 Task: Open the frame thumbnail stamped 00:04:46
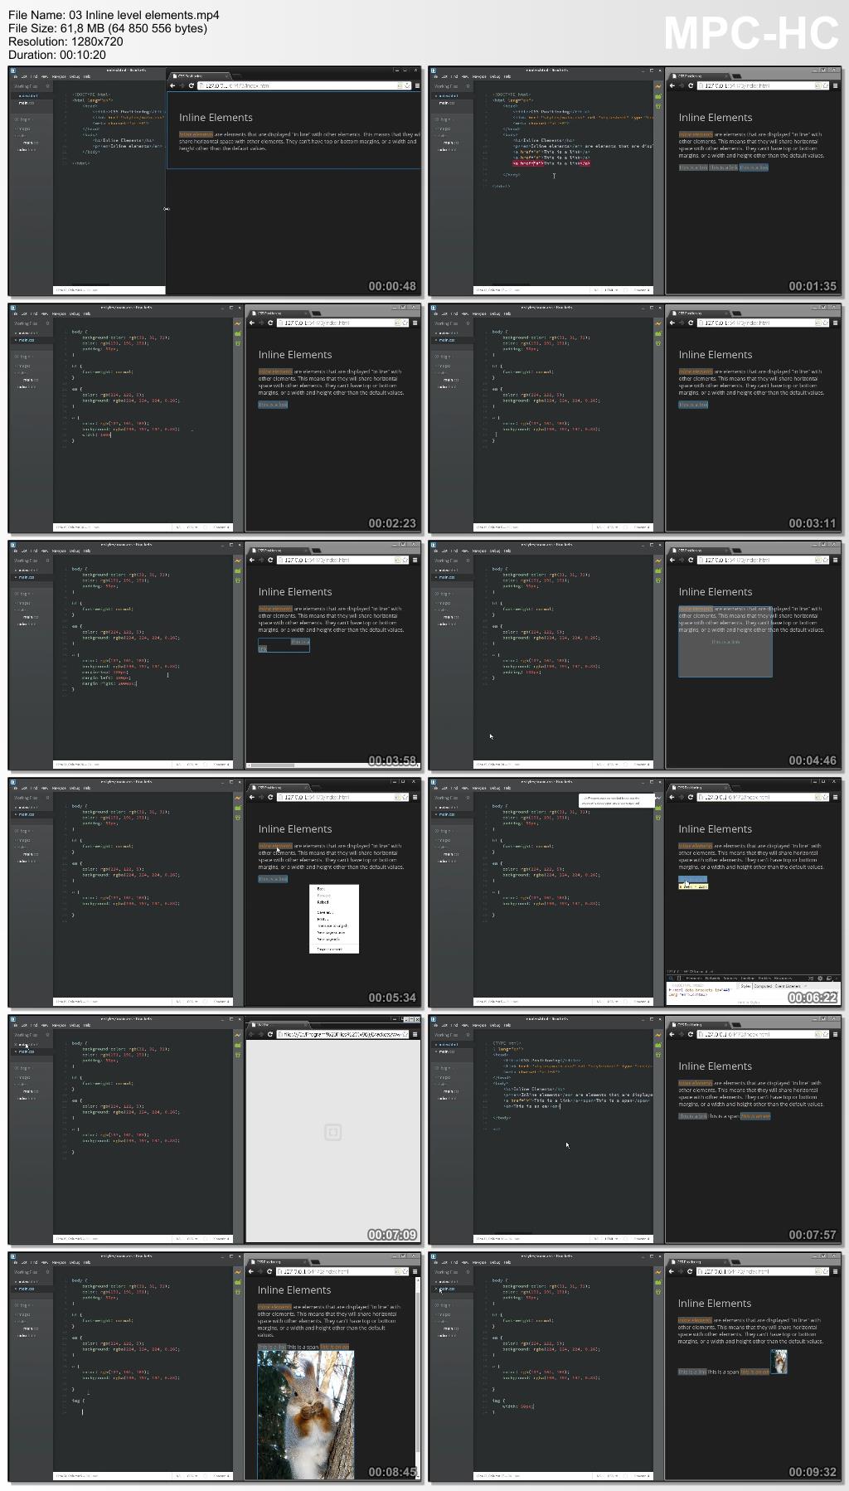[x=635, y=655]
